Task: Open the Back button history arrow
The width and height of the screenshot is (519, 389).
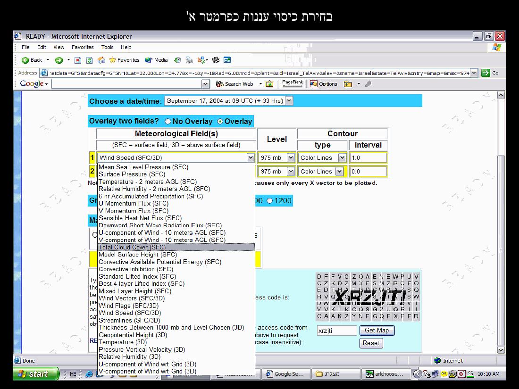Action: (48, 60)
